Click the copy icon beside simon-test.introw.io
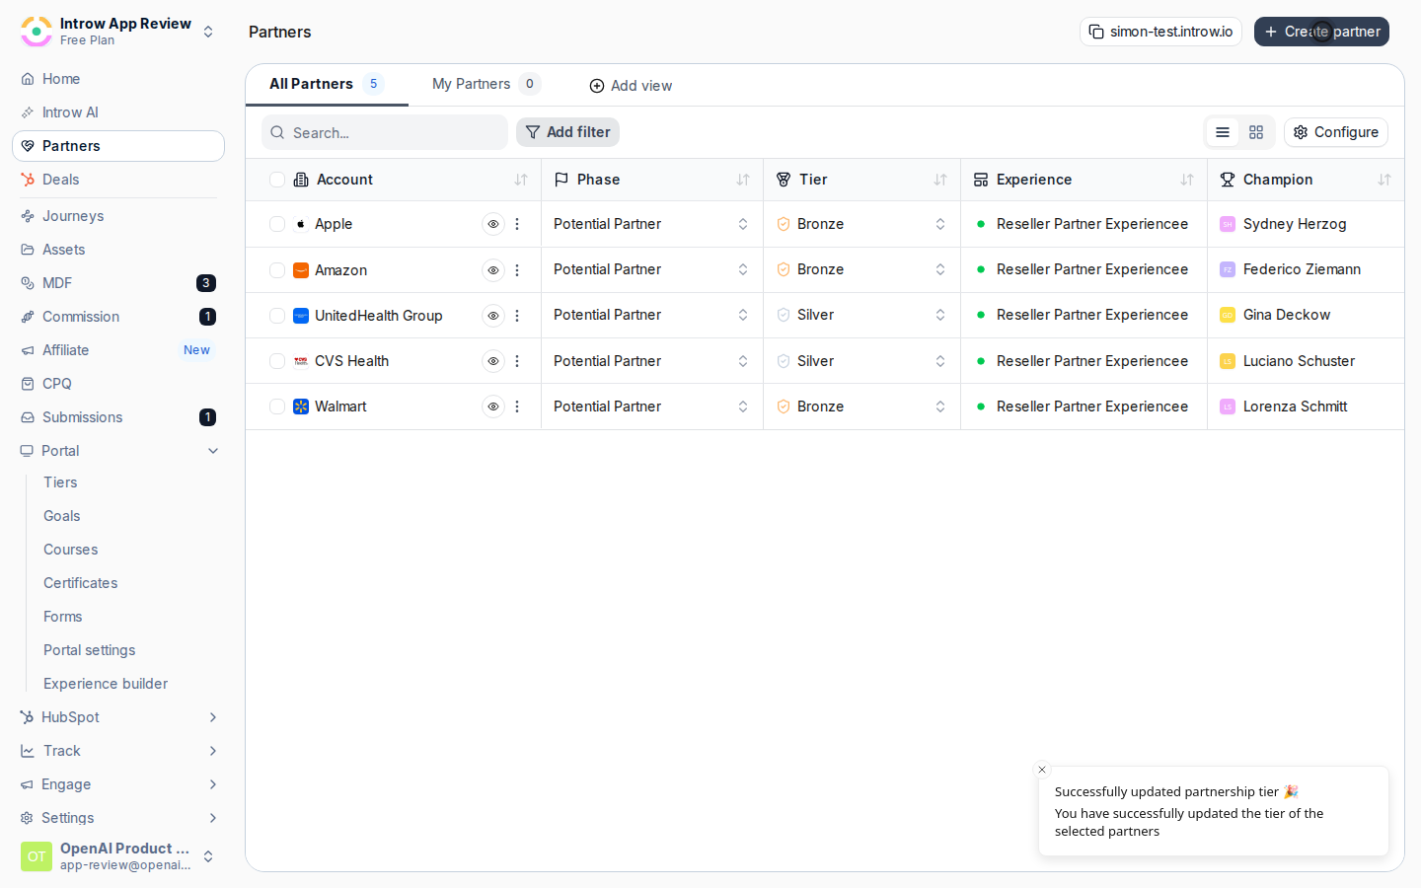 pos(1096,32)
